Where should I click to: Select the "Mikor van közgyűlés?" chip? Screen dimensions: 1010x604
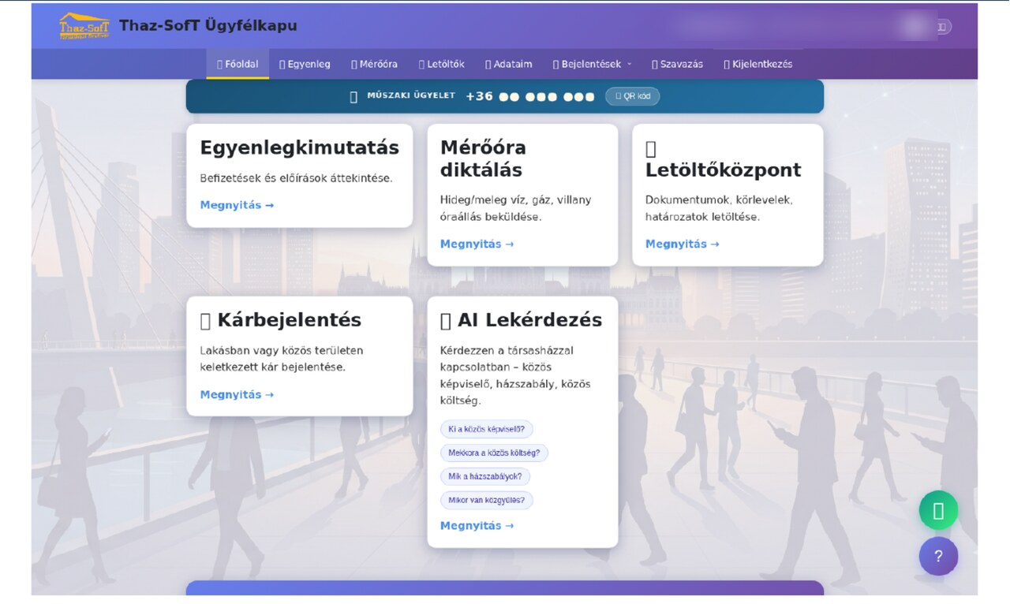click(487, 500)
